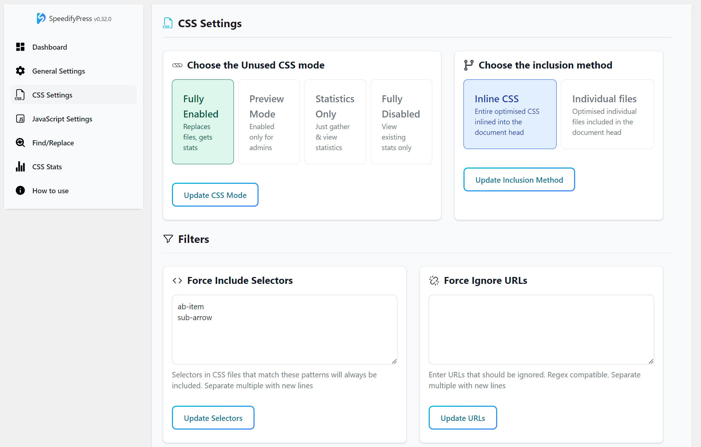Viewport: 701px width, 447px height.
Task: Click the JavaScript Settings JS icon
Action: 20,119
